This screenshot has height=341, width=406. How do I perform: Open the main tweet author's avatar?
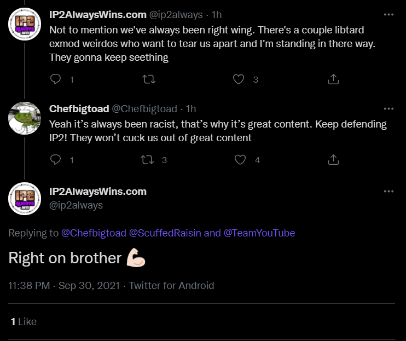[x=25, y=199]
